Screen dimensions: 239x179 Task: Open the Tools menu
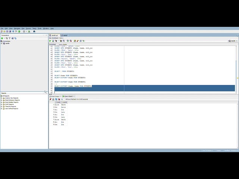40,28
